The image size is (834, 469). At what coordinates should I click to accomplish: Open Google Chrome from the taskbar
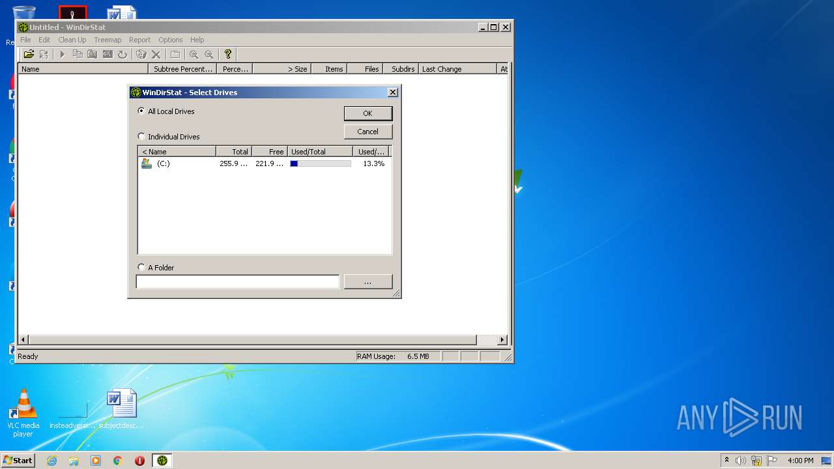tap(118, 461)
